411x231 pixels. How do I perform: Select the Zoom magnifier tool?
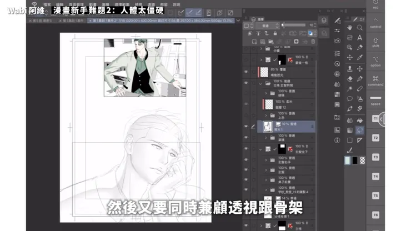360,28
